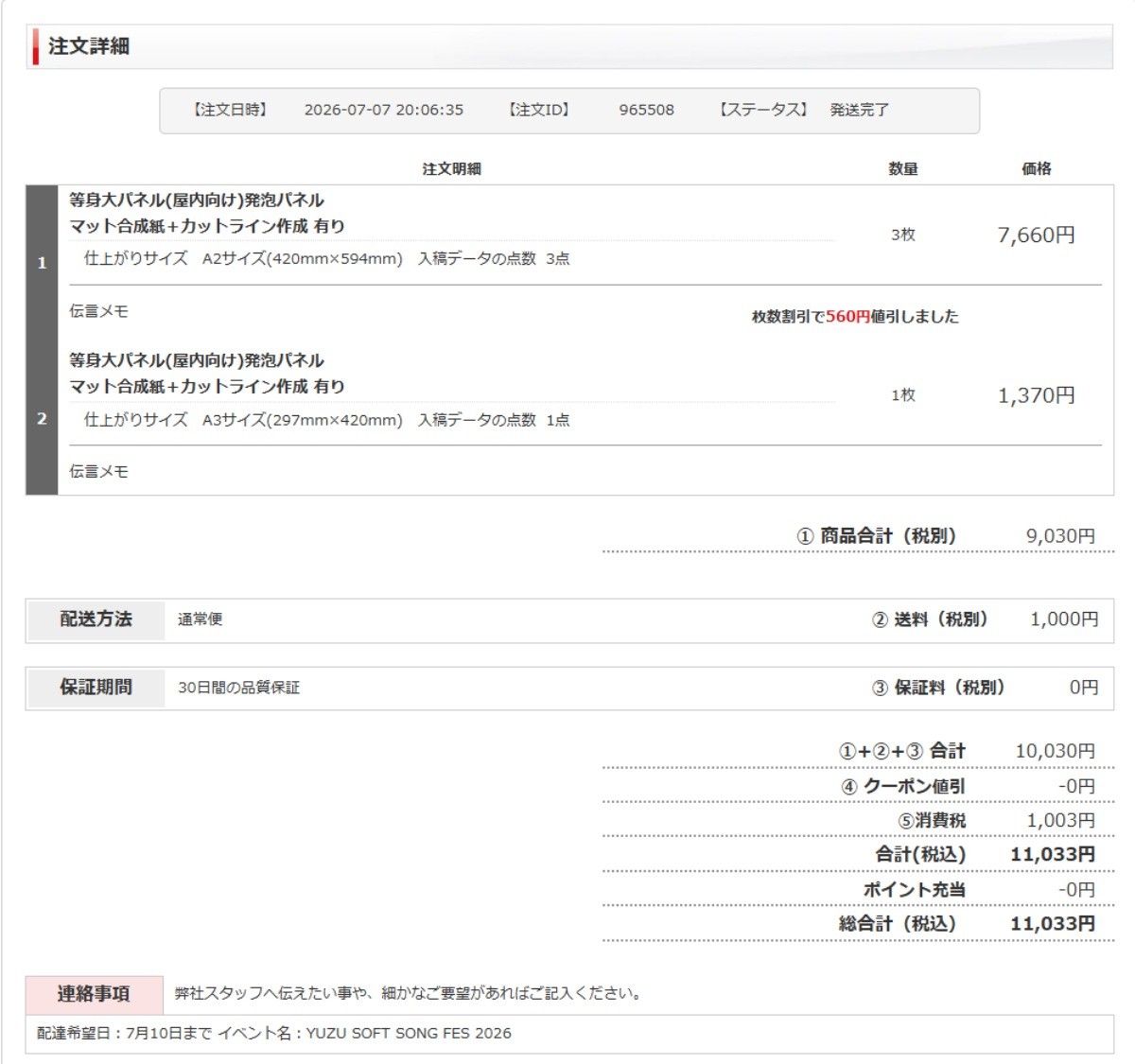Select the order date 2026-07-07 20:06:35

coord(384,110)
